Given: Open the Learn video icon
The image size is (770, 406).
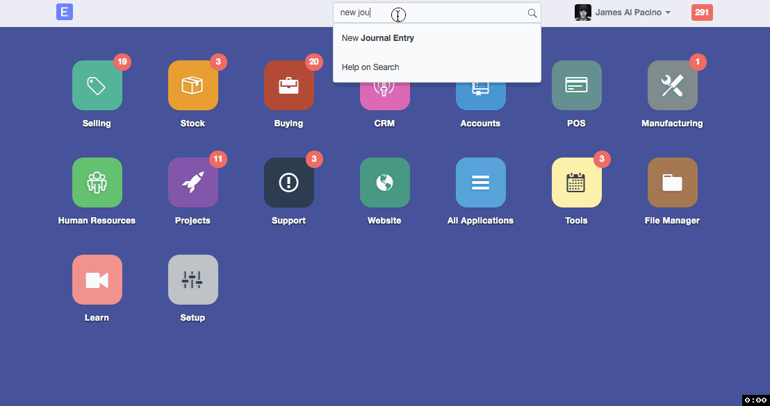Looking at the screenshot, I should click(97, 280).
